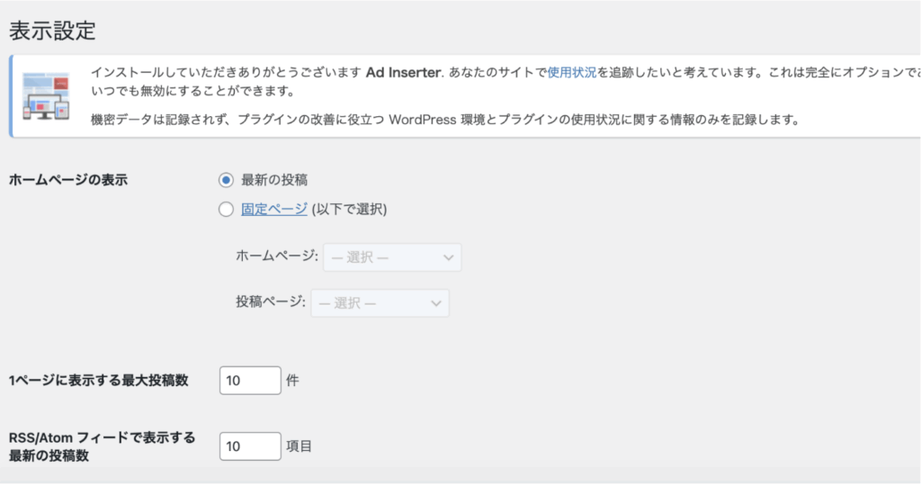Click the 表示設定 page heading
The image size is (921, 486).
pyautogui.click(x=52, y=31)
